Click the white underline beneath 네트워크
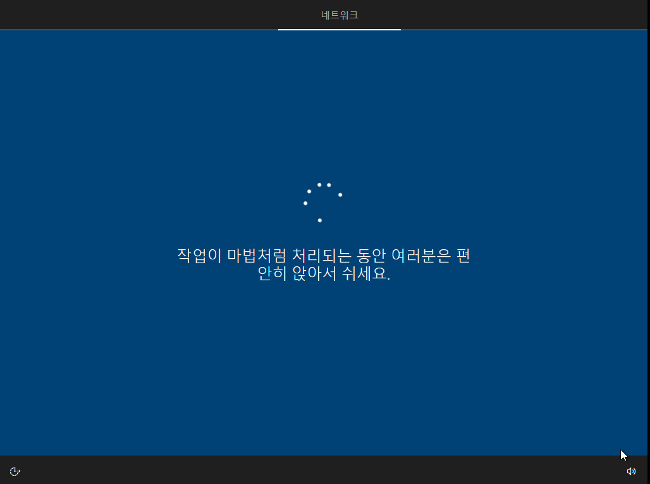The width and height of the screenshot is (650, 484). coord(339,28)
